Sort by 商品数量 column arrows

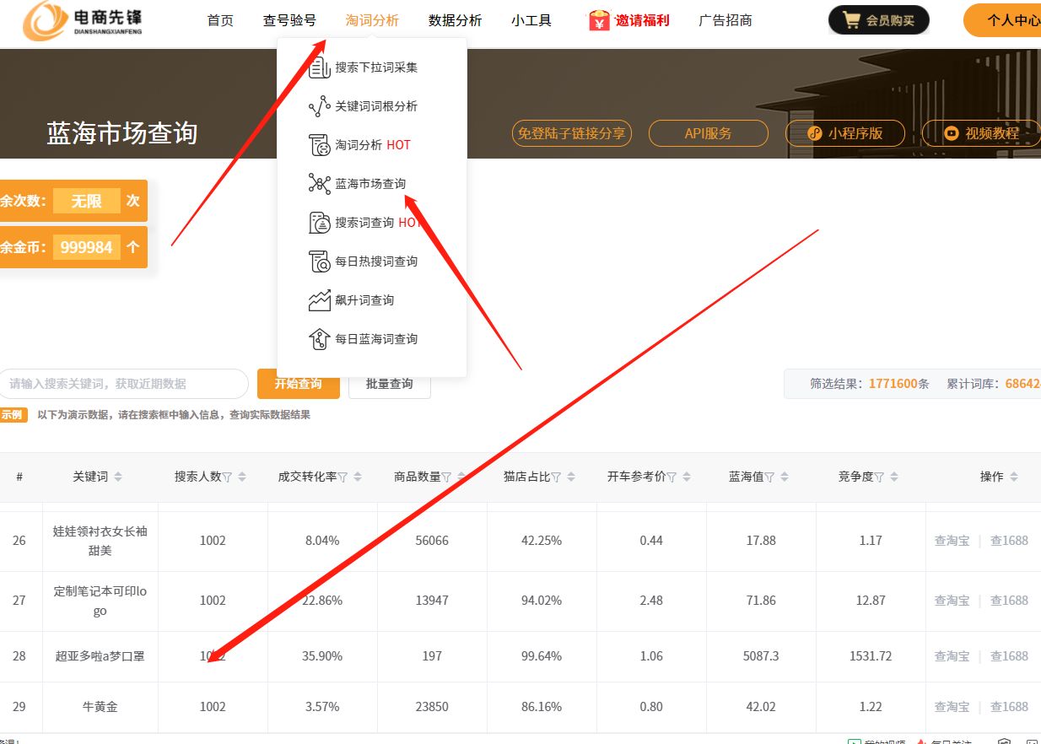pos(461,477)
